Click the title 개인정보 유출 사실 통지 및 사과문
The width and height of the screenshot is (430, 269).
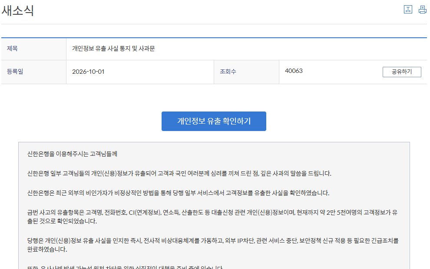click(x=113, y=49)
